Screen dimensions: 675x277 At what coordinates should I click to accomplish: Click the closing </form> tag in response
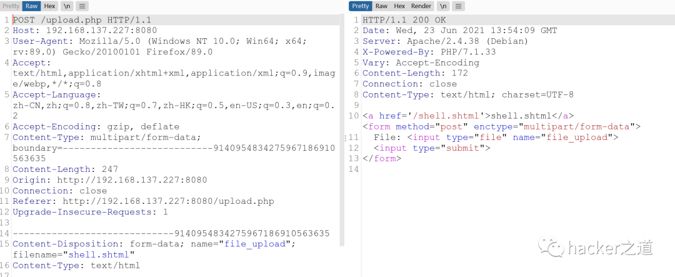point(382,159)
